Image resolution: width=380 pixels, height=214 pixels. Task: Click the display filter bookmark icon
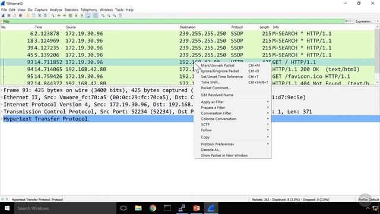(2, 21)
